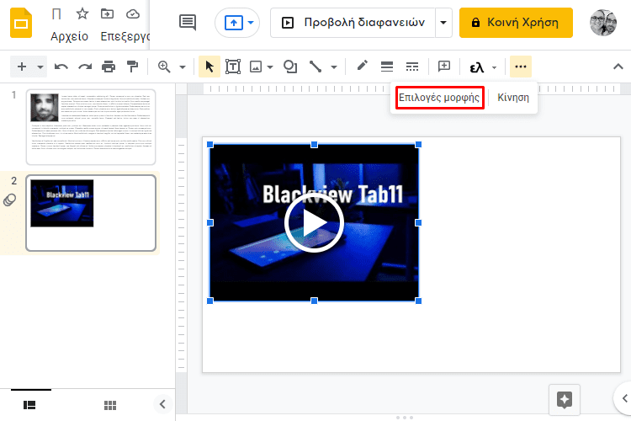Insert an image

click(256, 67)
